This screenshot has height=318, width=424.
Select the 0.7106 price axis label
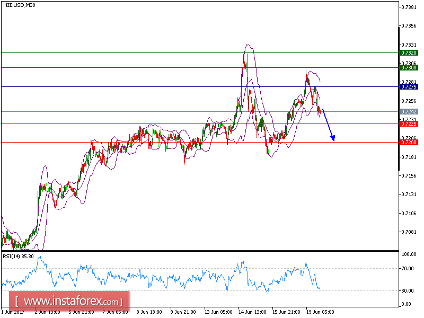click(x=409, y=214)
